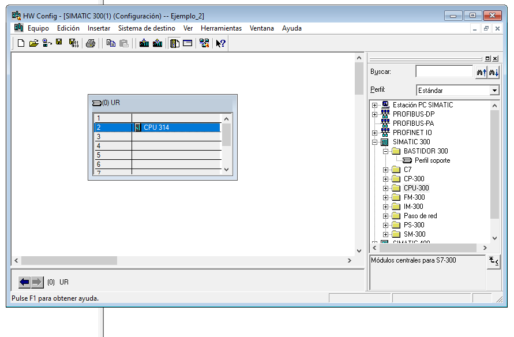The width and height of the screenshot is (514, 337).
Task: Expand the CP-300 folder
Action: 385,179
